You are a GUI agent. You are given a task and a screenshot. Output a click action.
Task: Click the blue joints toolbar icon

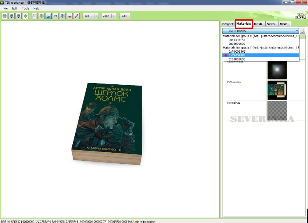62,16
